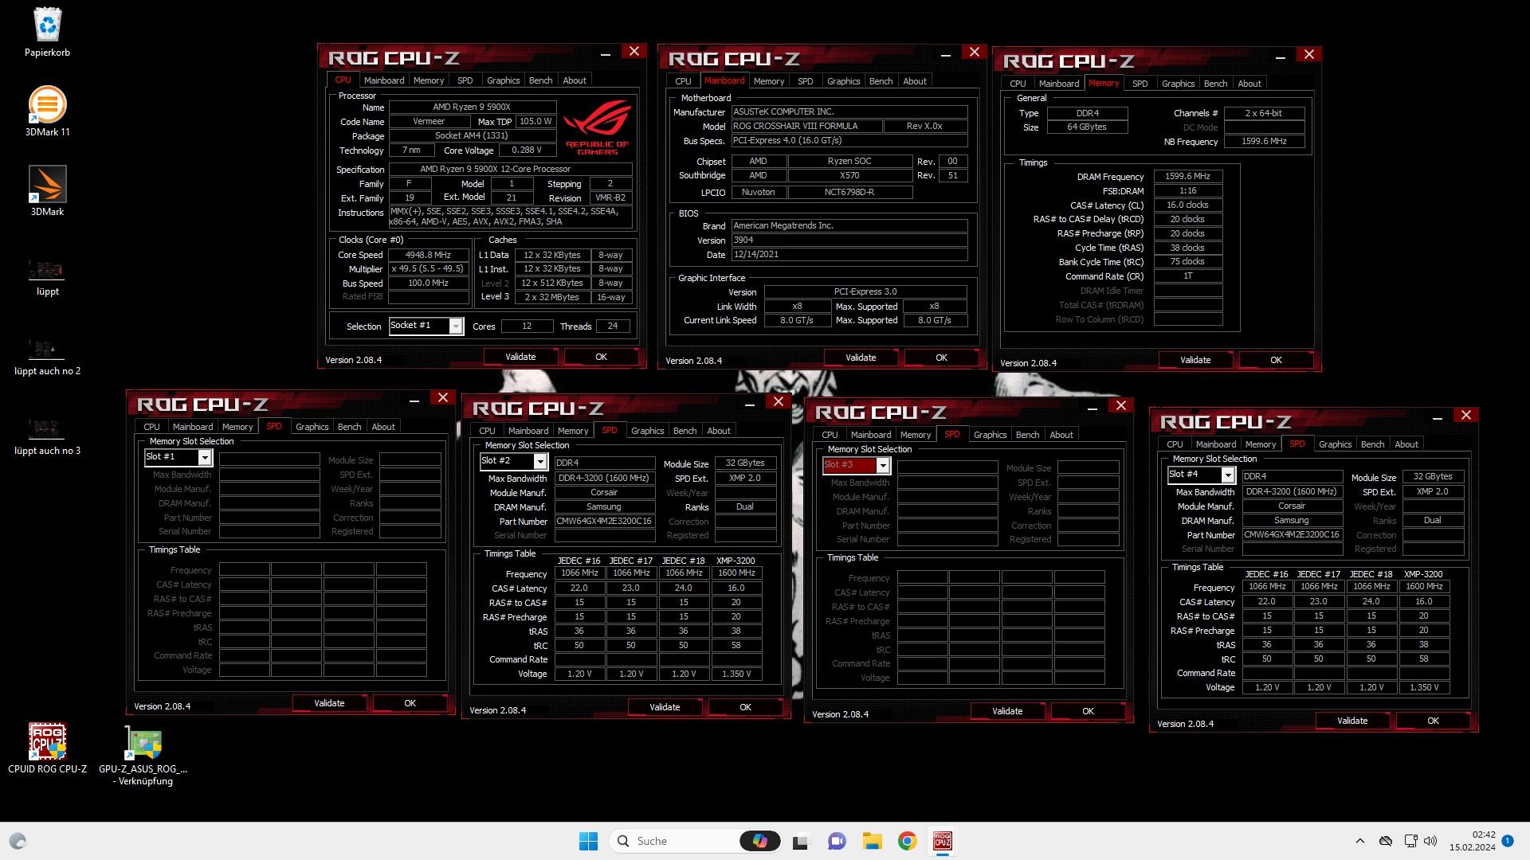Open CPU tab in the Slot #3 window

(830, 435)
